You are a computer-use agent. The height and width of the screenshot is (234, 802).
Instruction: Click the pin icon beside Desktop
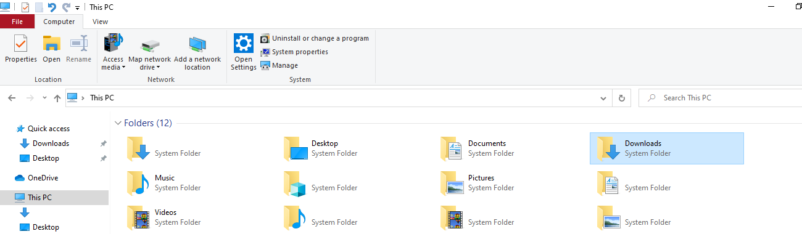103,158
